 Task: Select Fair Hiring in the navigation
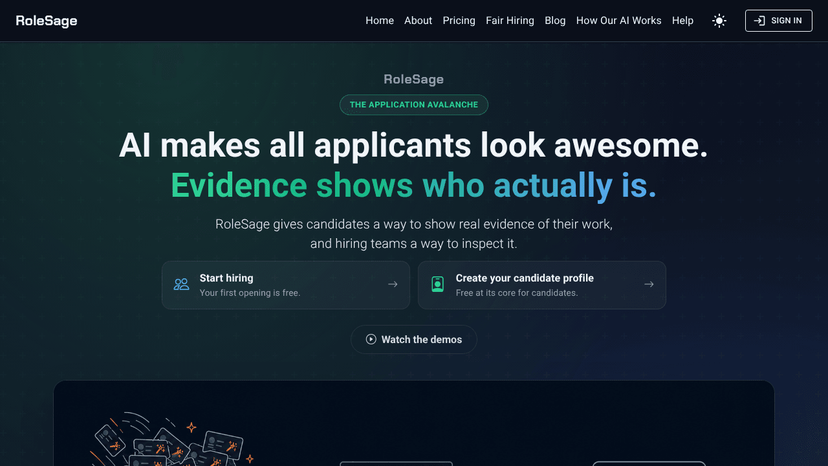[x=510, y=21]
